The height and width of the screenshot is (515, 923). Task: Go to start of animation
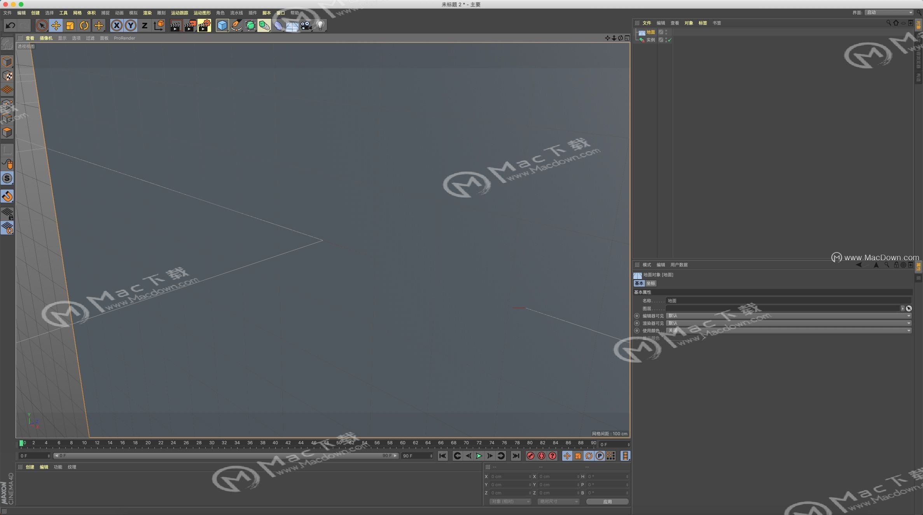tap(442, 456)
